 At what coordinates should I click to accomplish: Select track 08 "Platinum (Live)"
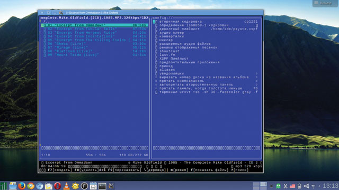pyautogui.click(x=95, y=51)
